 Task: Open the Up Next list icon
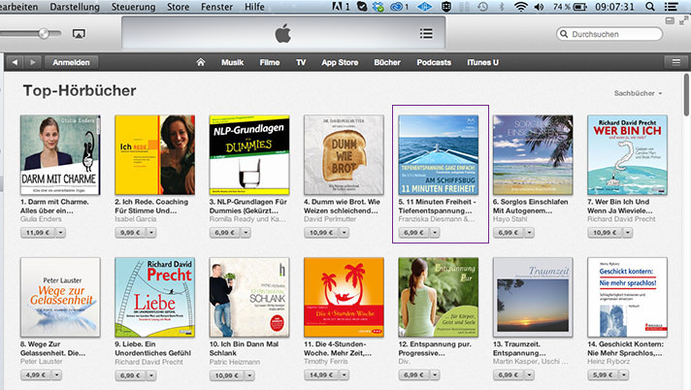click(x=426, y=34)
